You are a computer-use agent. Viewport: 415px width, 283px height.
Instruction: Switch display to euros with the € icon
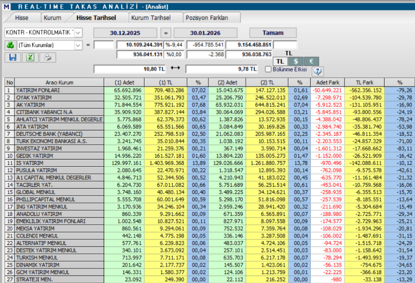point(312,61)
